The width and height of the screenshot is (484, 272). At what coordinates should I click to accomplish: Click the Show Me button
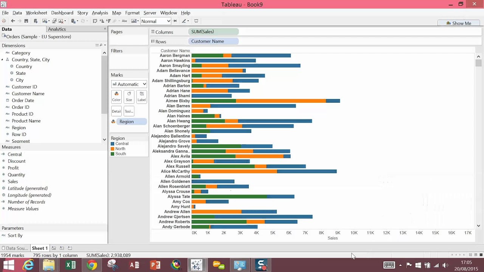coord(458,23)
